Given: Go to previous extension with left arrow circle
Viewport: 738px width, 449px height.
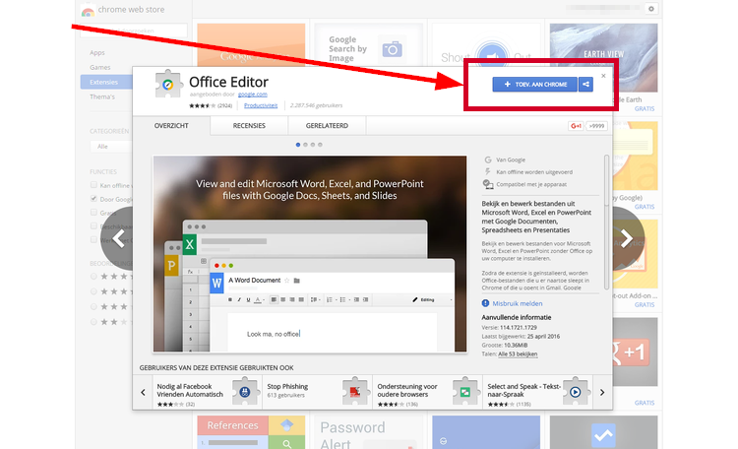Looking at the screenshot, I should click(117, 238).
